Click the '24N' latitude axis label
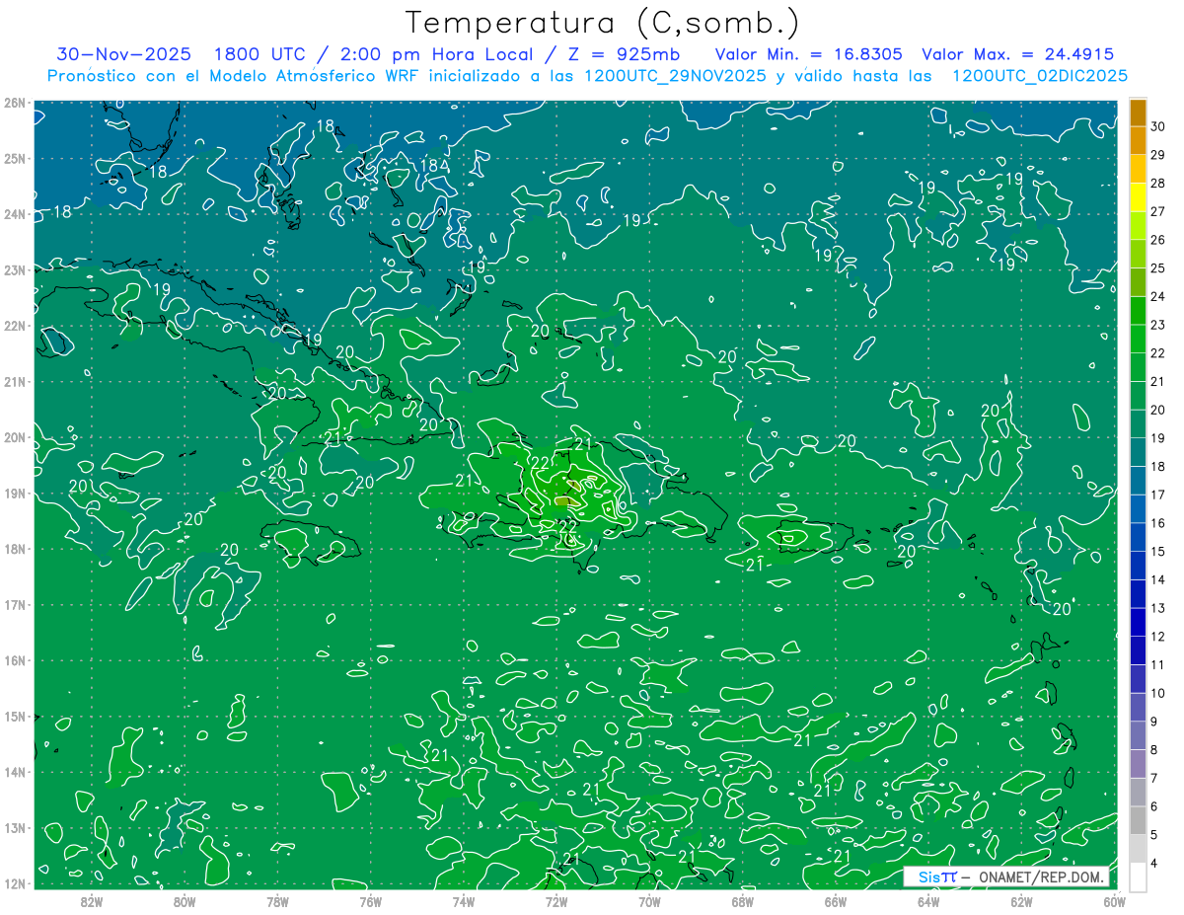Image resolution: width=1184 pixels, height=915 pixels. [14, 214]
